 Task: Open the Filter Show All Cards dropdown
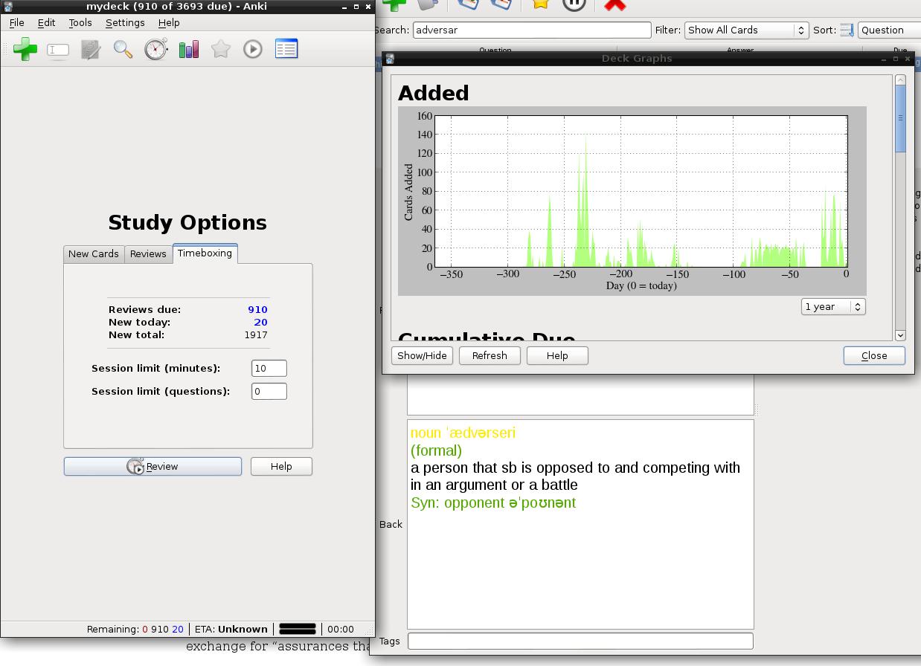coord(746,30)
